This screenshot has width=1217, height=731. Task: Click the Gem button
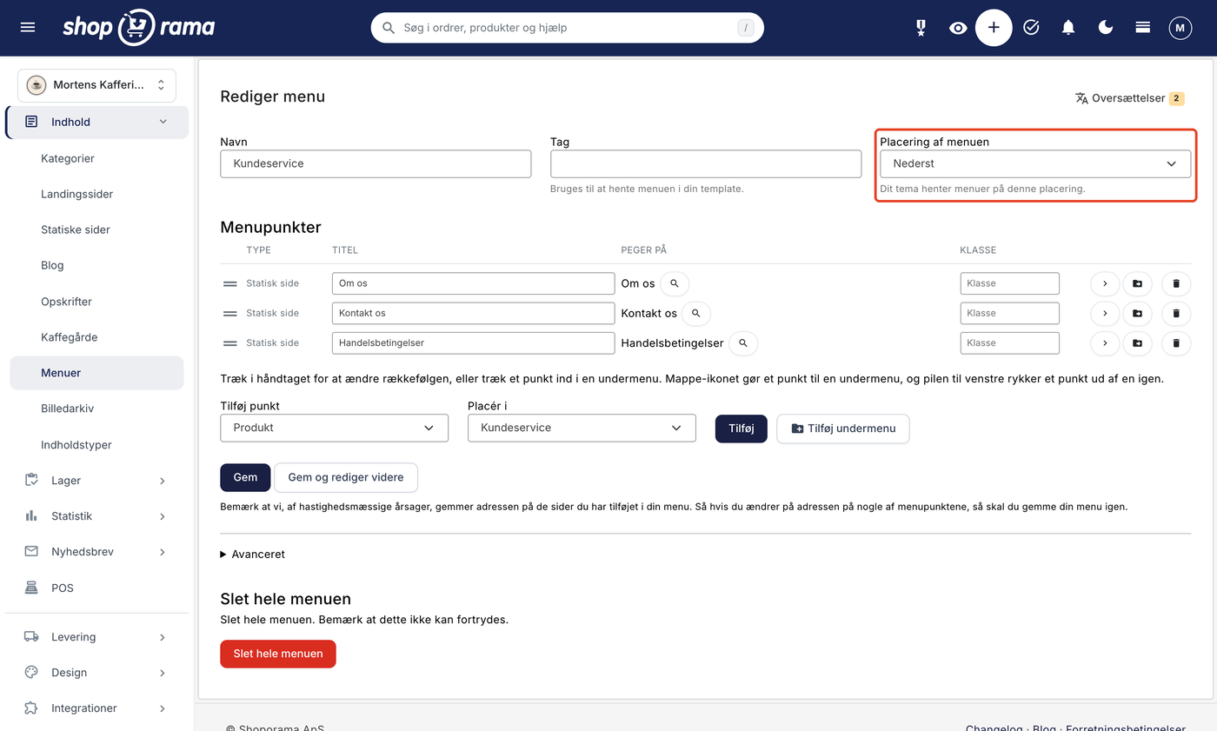coord(245,477)
